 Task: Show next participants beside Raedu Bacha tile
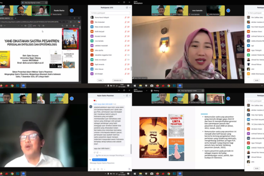[72, 11]
